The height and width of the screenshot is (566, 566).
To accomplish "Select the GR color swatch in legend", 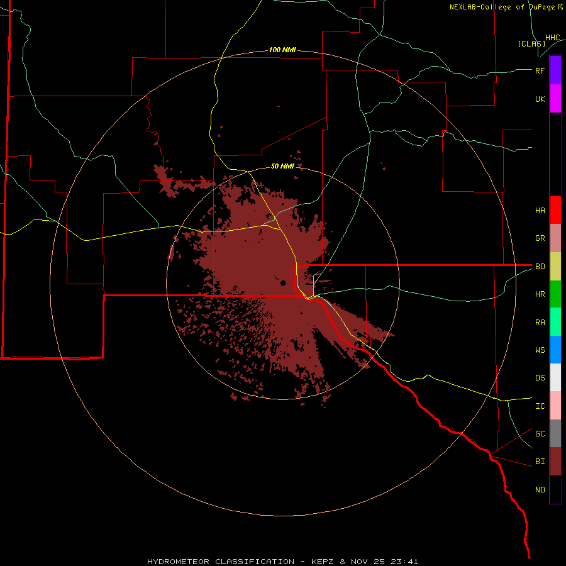I will tap(555, 238).
